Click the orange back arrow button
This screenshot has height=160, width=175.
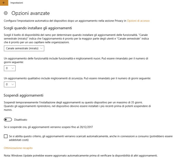coord(4,3)
